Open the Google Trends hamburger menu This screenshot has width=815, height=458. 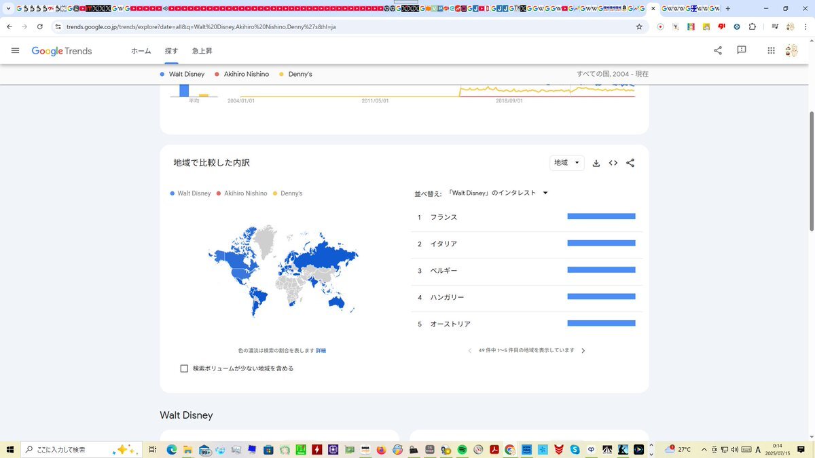point(16,51)
